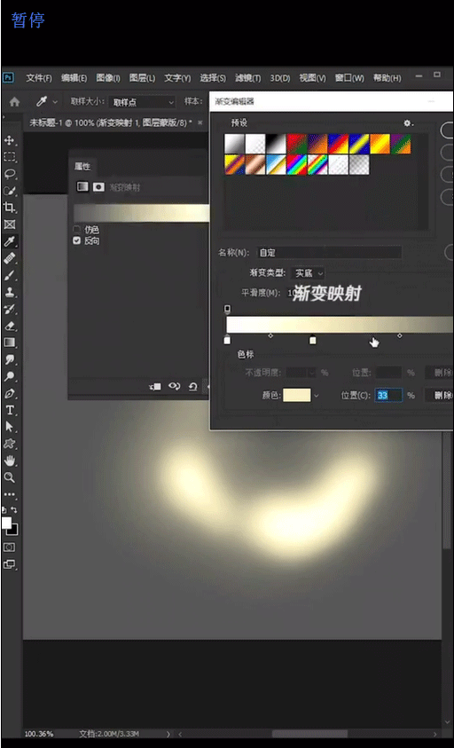Click the layer mask icon in Properties

coord(98,187)
